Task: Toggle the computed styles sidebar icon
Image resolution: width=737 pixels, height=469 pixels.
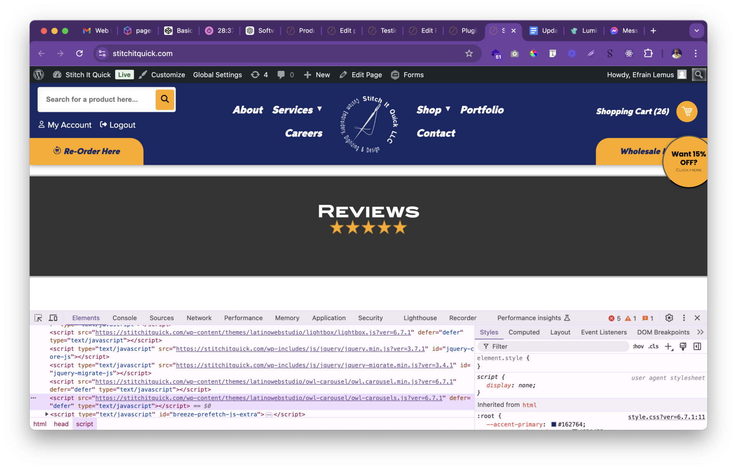Action: 697,347
